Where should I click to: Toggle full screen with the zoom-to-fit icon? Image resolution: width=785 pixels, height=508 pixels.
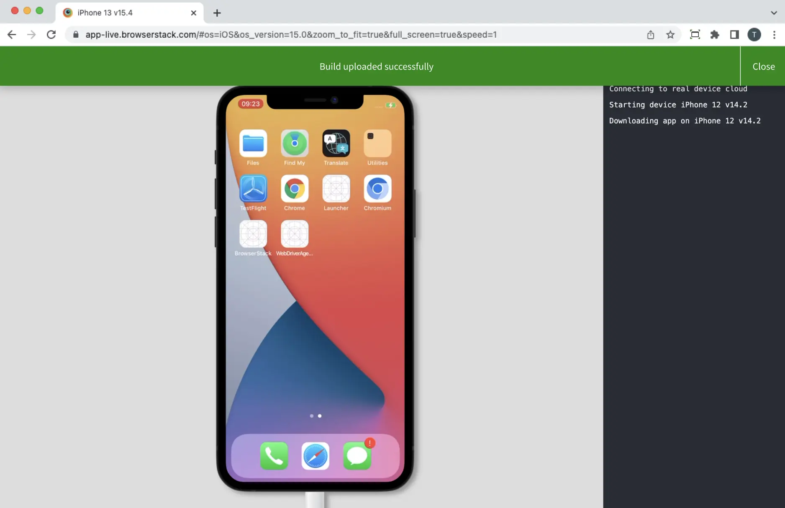(695, 35)
